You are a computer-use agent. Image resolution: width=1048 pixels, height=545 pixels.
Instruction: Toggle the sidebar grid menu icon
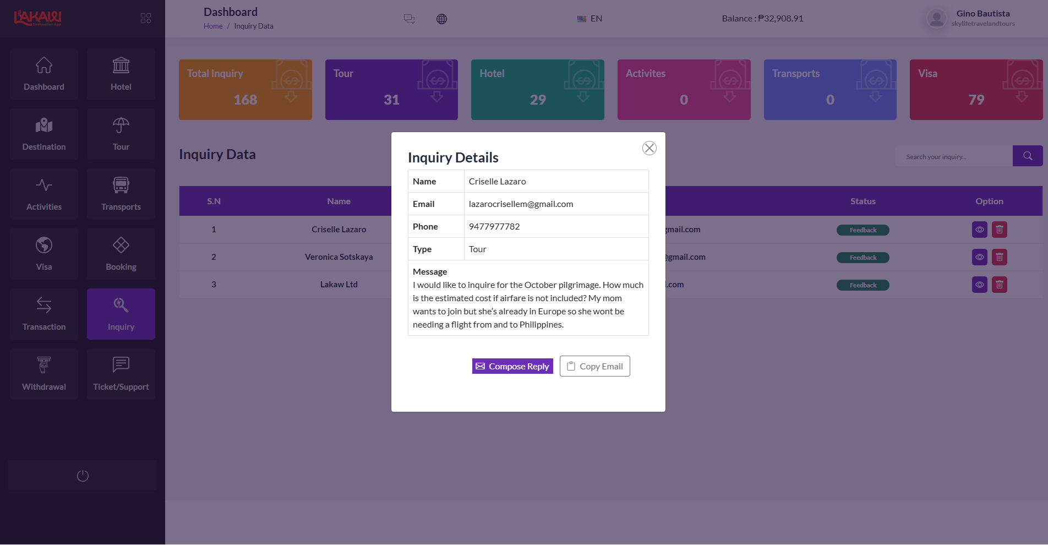(x=146, y=18)
